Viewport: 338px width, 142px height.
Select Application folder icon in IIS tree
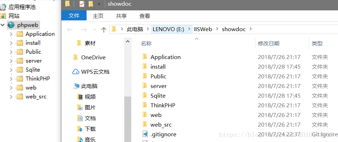20,34
